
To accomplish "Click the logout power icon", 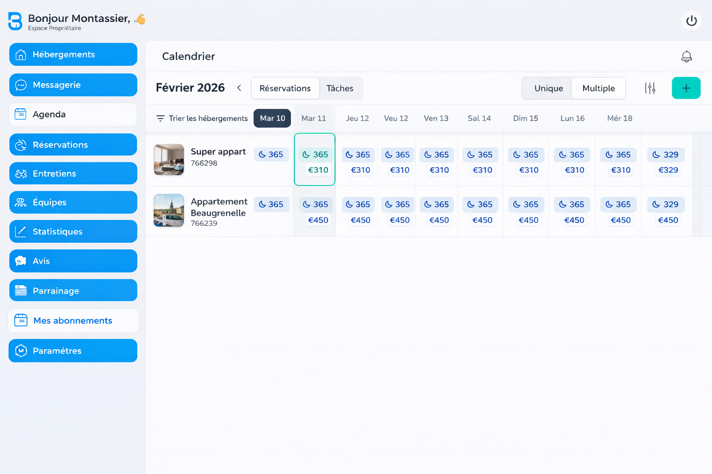I will (x=691, y=21).
